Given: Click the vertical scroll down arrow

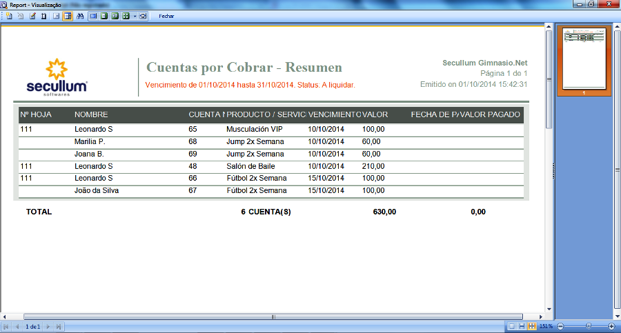Looking at the screenshot, I should (549, 310).
